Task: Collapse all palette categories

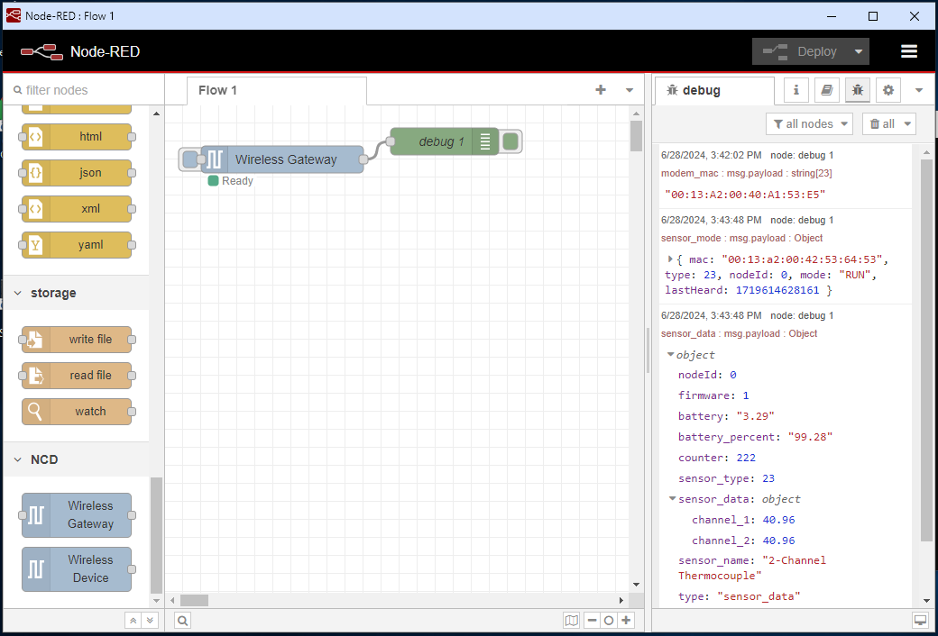Action: [x=133, y=621]
